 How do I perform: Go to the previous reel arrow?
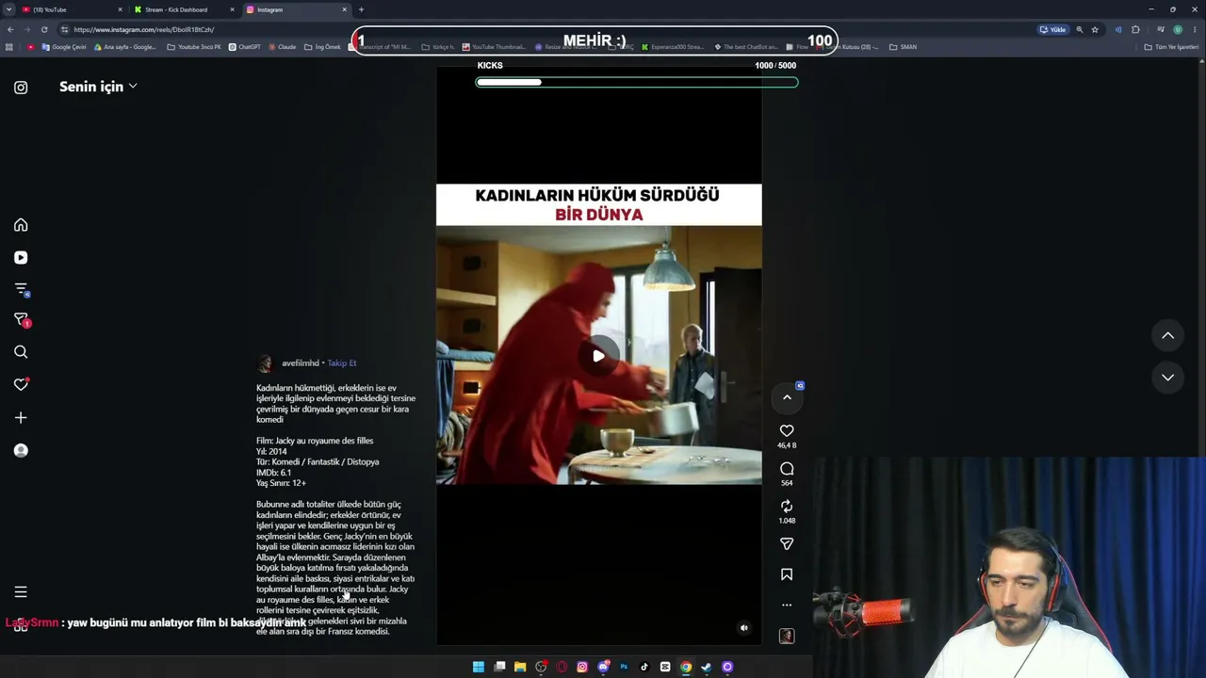(1167, 335)
